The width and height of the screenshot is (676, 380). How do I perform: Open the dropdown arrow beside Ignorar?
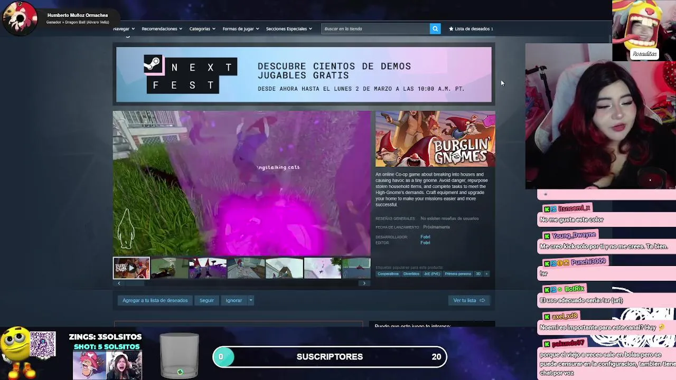click(x=251, y=300)
